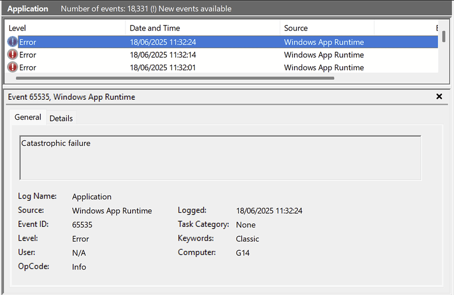The height and width of the screenshot is (295, 454).
Task: Click the 'Event 65535, Windows App Runtime' heading
Action: [x=72, y=96]
